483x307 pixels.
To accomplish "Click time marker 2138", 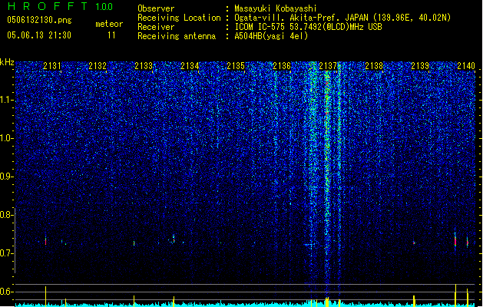I will click(x=374, y=65).
